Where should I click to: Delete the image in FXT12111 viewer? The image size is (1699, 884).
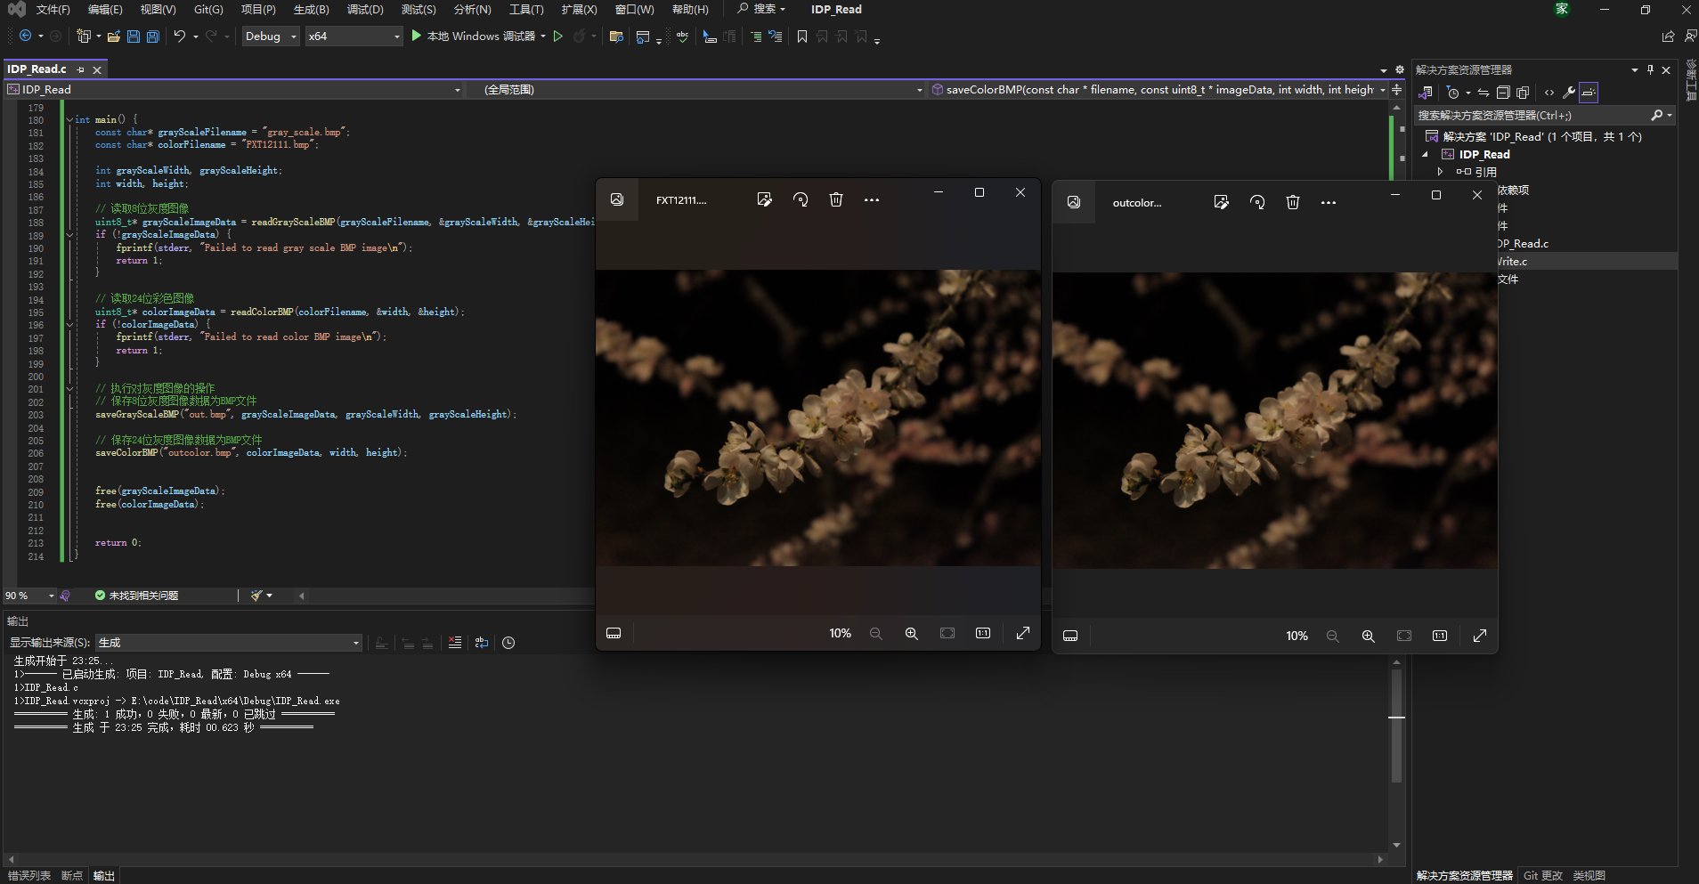tap(836, 199)
